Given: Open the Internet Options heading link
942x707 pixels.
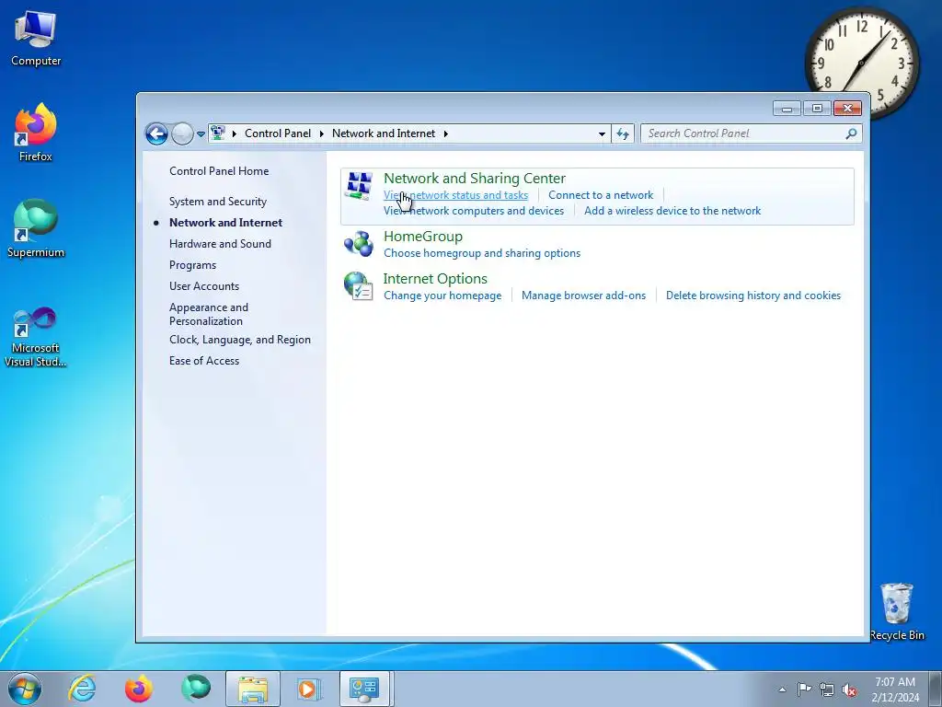Looking at the screenshot, I should 435,278.
